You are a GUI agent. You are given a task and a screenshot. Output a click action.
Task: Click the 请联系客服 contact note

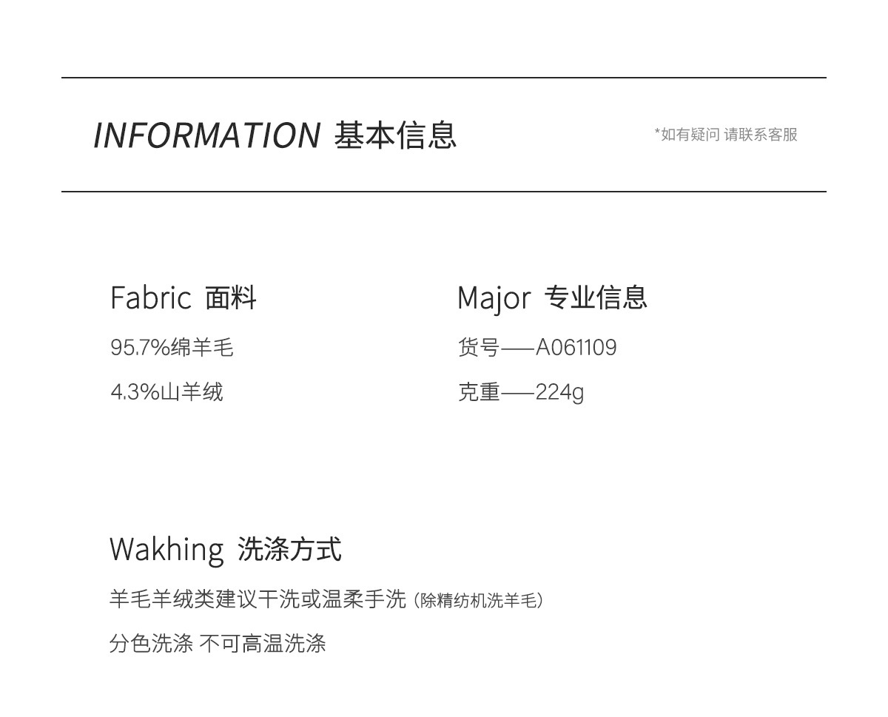tap(761, 135)
